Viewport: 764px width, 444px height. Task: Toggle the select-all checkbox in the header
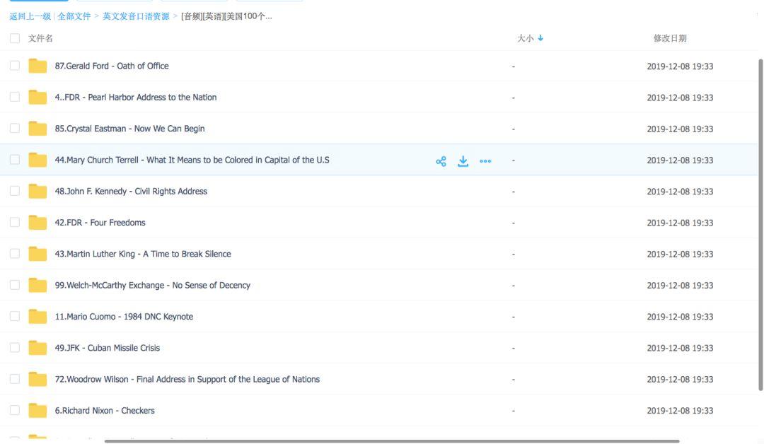(15, 38)
